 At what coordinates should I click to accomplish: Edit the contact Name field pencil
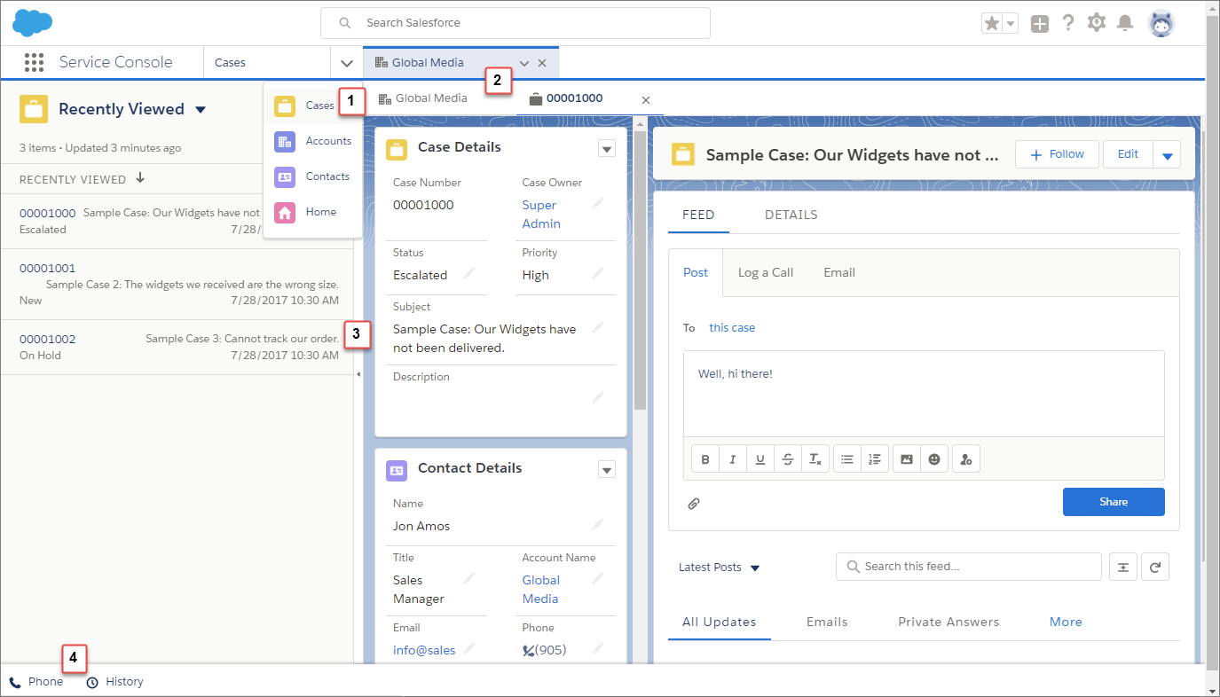(x=599, y=524)
